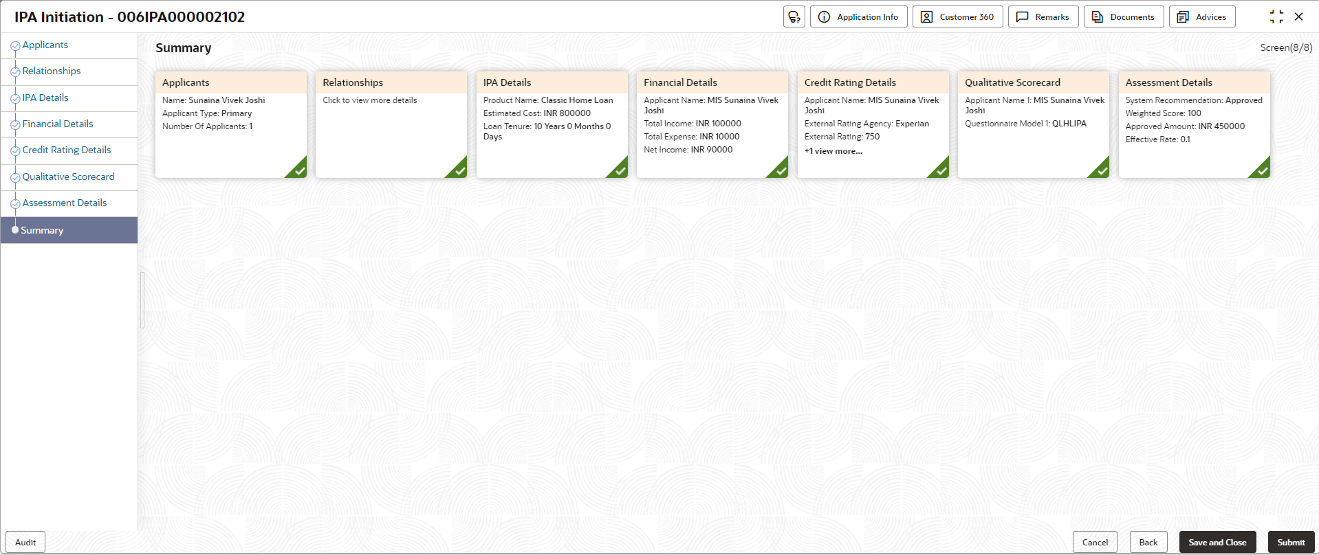This screenshot has height=555, width=1319.
Task: Click 'System Recommendation: Approved' text
Action: 1194,100
